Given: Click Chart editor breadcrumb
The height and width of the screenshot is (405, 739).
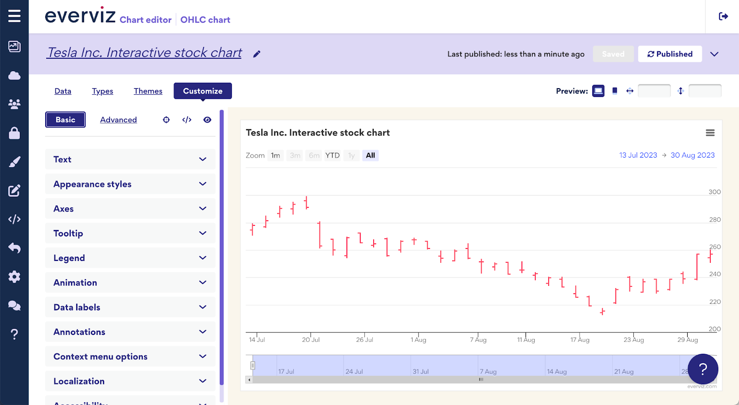Looking at the screenshot, I should (x=145, y=20).
